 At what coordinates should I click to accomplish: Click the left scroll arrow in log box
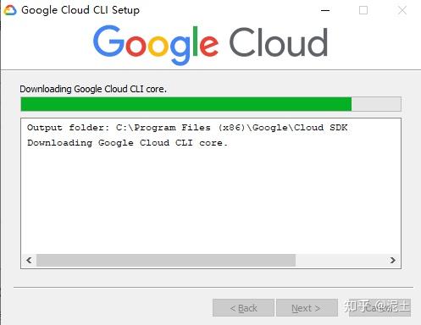tap(29, 260)
